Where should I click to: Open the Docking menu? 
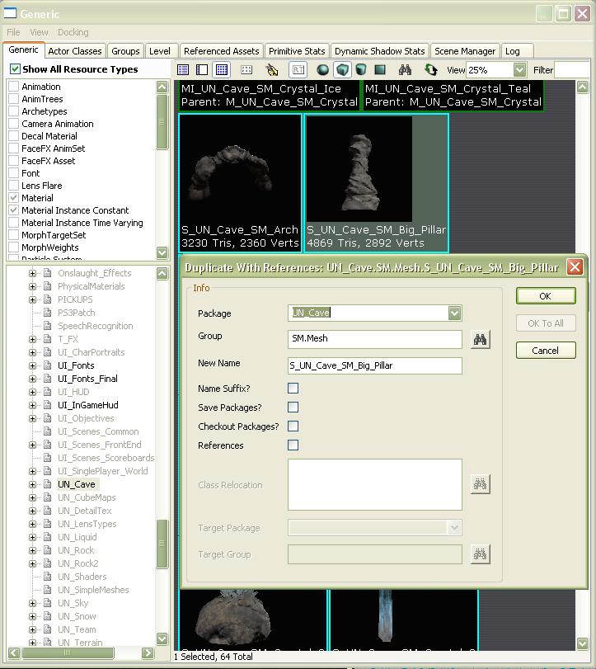tap(73, 32)
